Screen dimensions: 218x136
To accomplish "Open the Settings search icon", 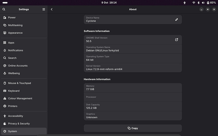I will 4,9.
